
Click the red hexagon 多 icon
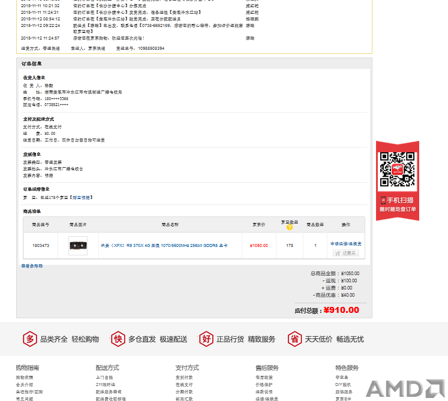[30, 339]
